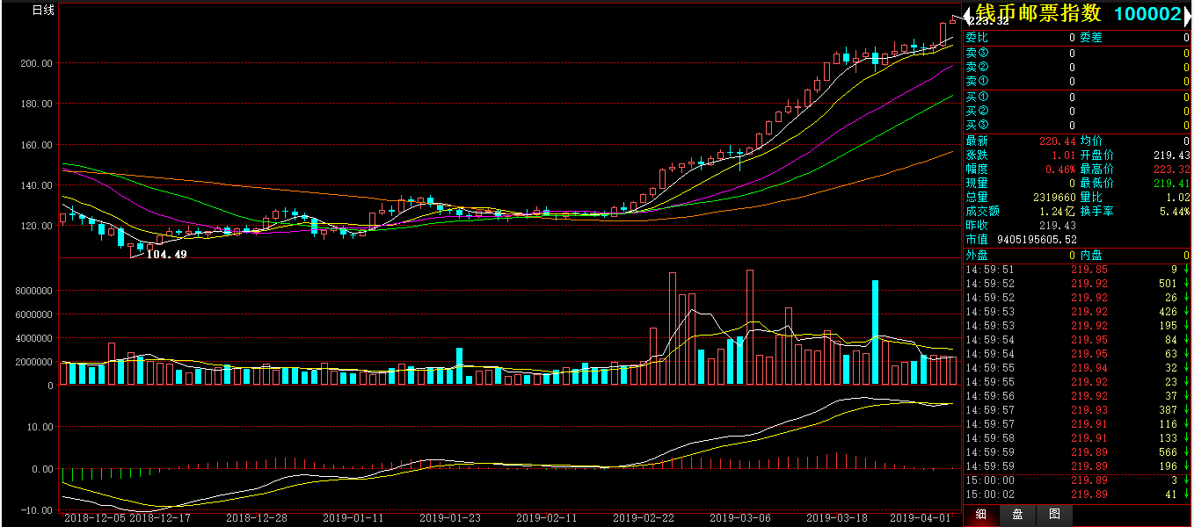Click the 外盘 label
Viewport: 1194px width, 527px height.
[976, 256]
